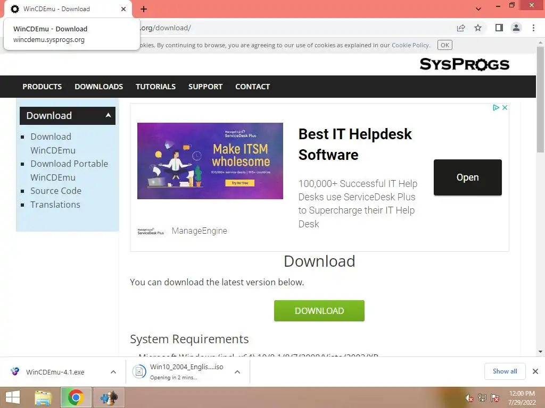The image size is (545, 408).
Task: Click the green DOWNLOAD button
Action: pyautogui.click(x=319, y=310)
